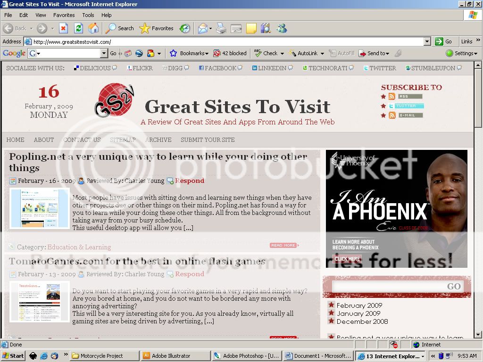The height and width of the screenshot is (362, 483).
Task: Click the FACEBOOK social link
Action: 221,68
